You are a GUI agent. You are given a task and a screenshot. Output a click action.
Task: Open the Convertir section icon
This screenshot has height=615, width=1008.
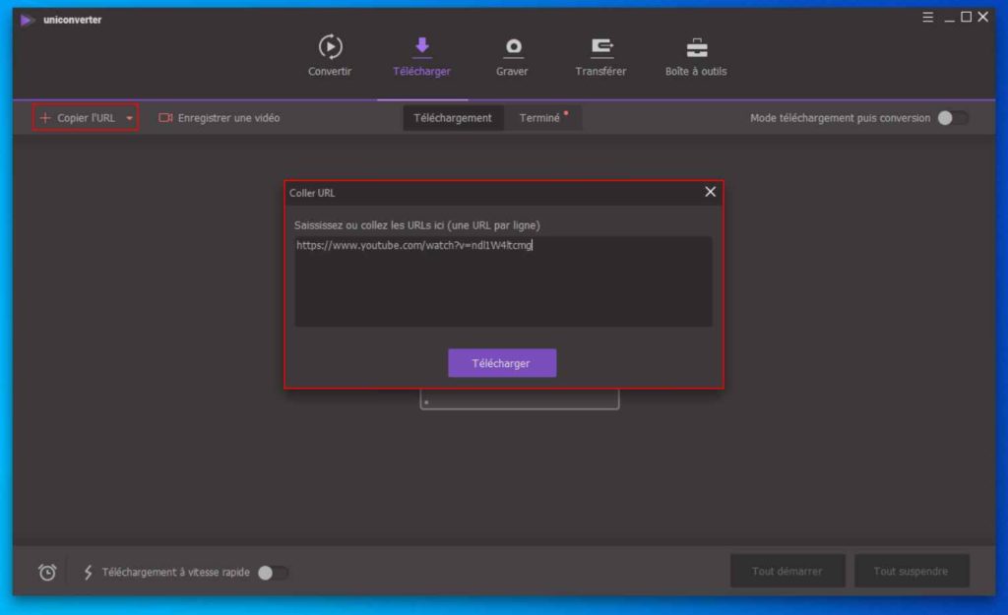[330, 46]
